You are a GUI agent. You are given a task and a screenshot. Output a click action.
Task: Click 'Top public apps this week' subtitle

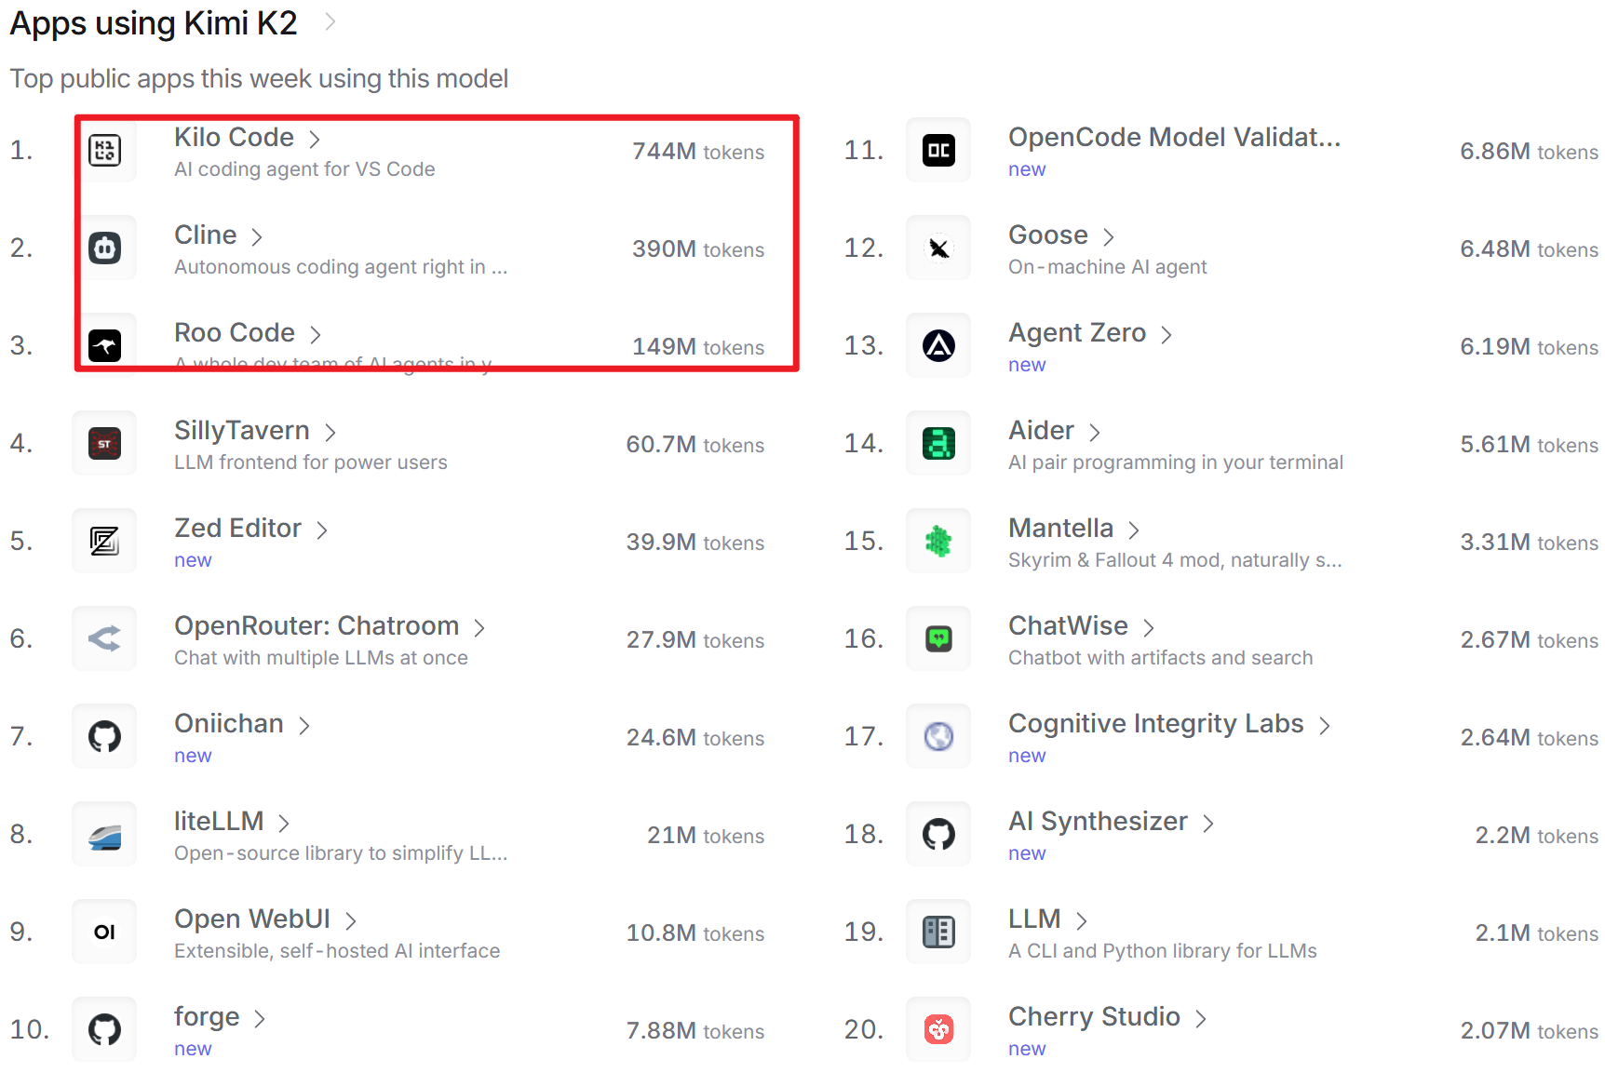259,78
